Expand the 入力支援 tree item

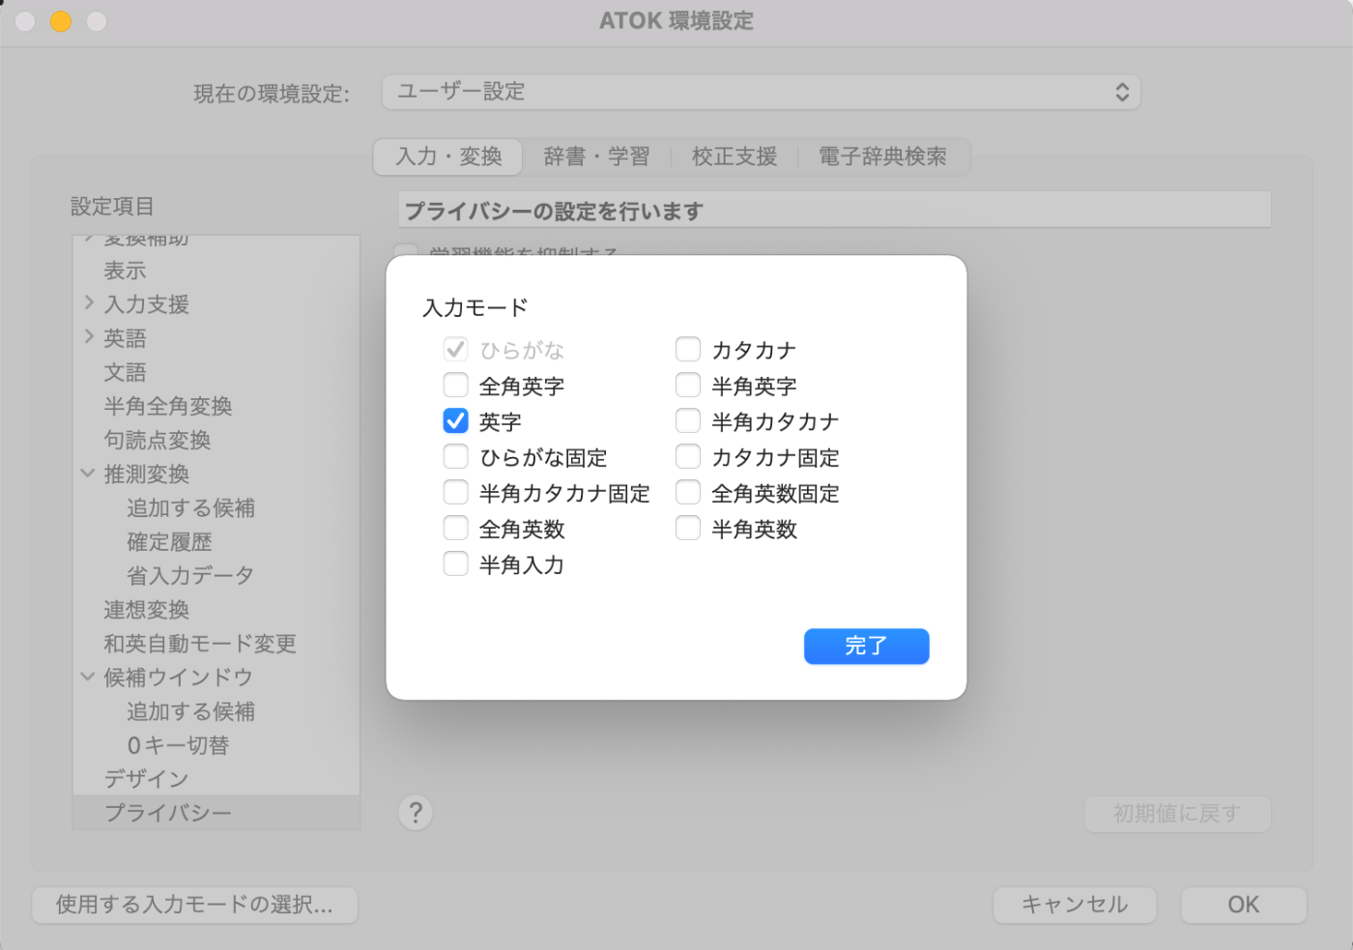click(x=89, y=303)
